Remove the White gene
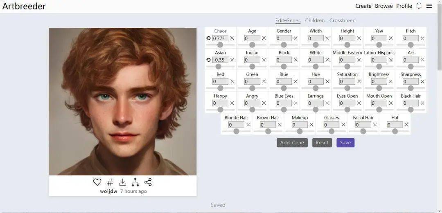 tap(327, 60)
